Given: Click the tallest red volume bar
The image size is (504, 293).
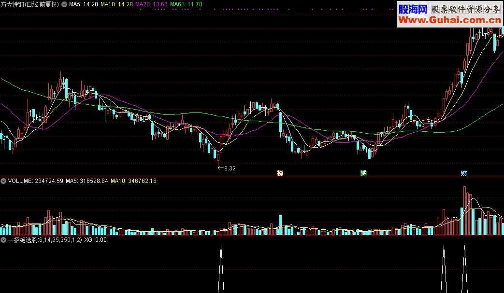Looking at the screenshot, I should 464,211.
